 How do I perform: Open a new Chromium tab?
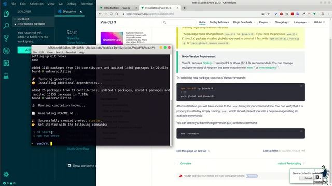click(x=184, y=8)
